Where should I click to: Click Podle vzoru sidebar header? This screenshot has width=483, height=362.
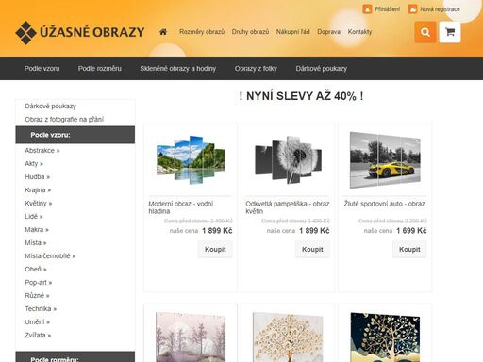(75, 135)
